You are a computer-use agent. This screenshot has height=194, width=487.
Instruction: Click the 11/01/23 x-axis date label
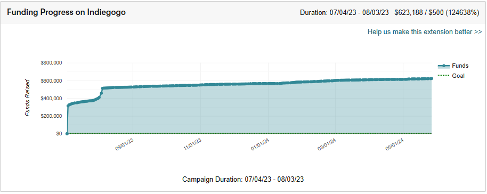click(192, 144)
